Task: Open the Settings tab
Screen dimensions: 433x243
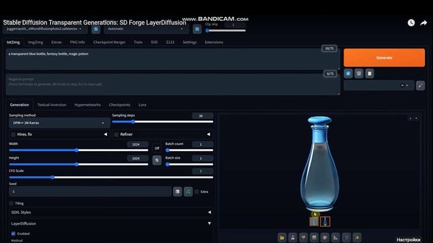Action: pos(189,42)
